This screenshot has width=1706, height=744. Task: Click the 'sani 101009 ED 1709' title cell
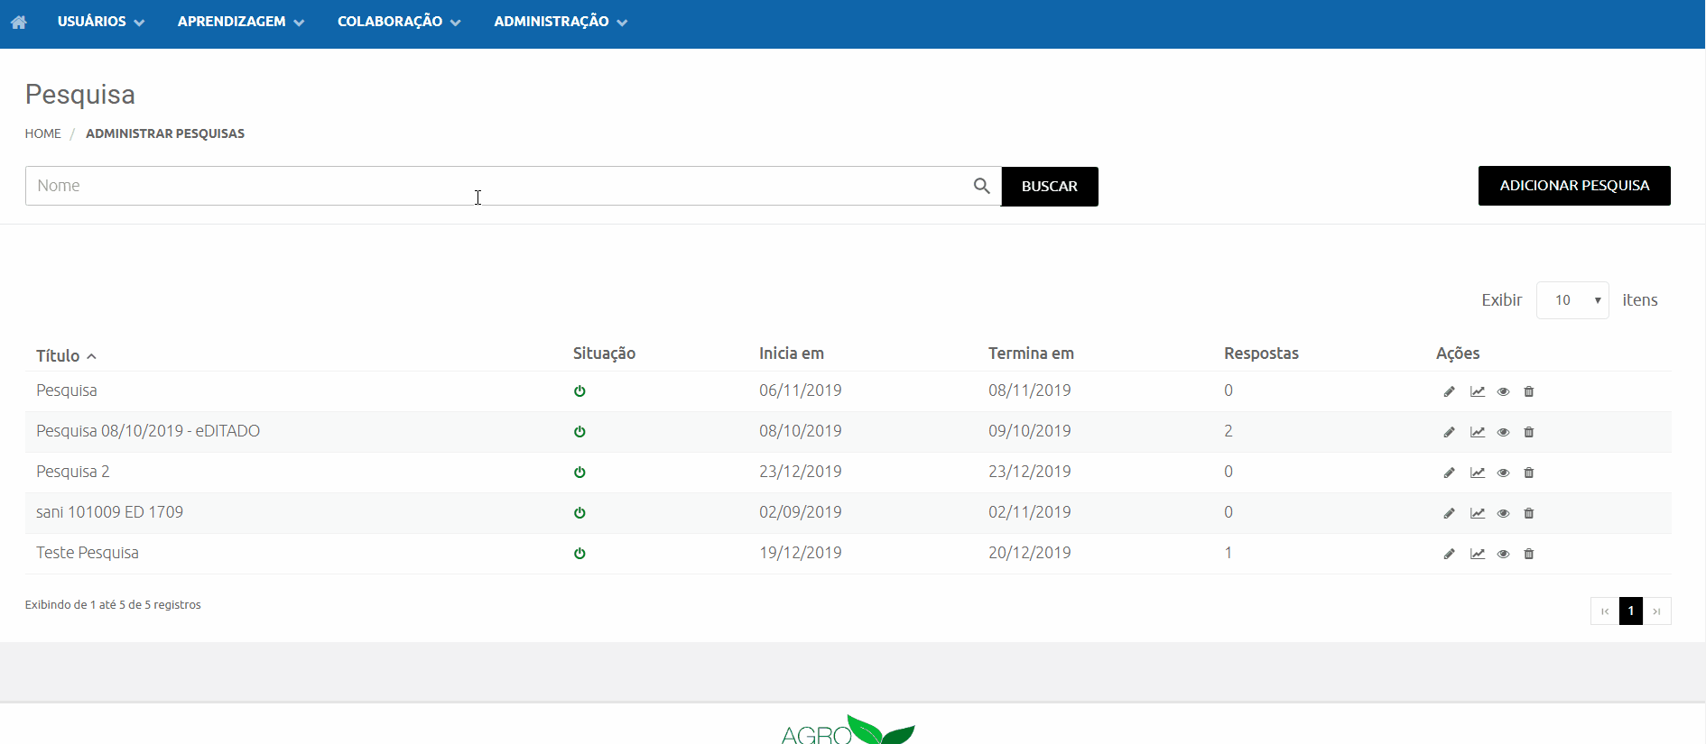(109, 512)
